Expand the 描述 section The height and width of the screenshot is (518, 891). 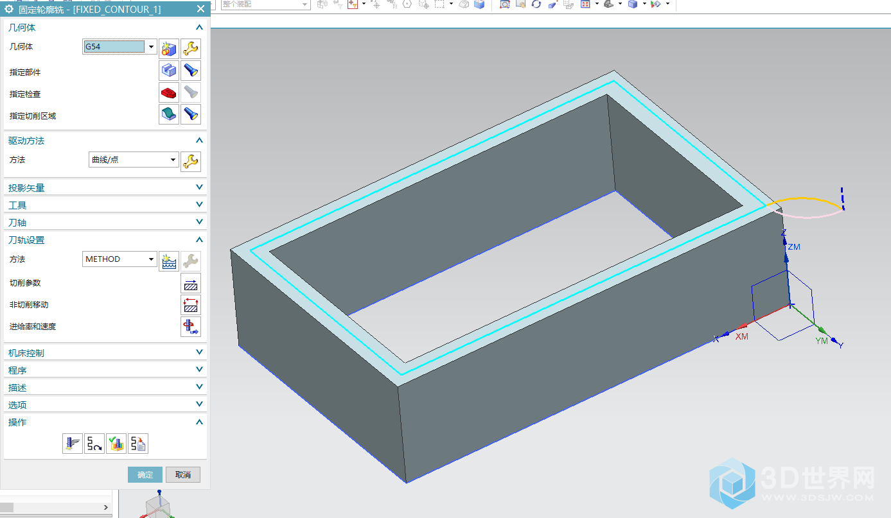pos(199,387)
